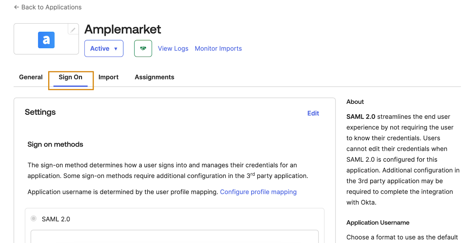Click the Monitor Imports link
471x243 pixels.
[218, 48]
